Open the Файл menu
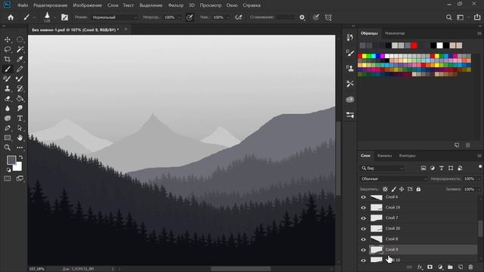 click(x=23, y=5)
